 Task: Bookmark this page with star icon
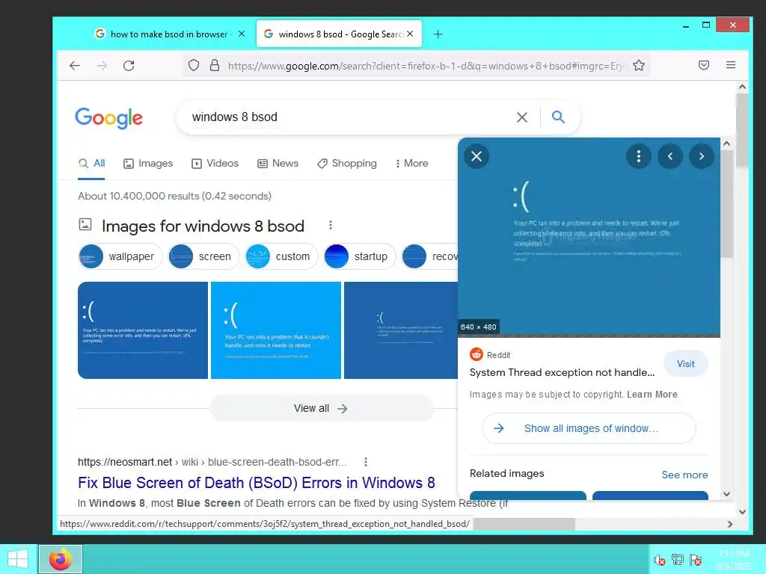[639, 66]
